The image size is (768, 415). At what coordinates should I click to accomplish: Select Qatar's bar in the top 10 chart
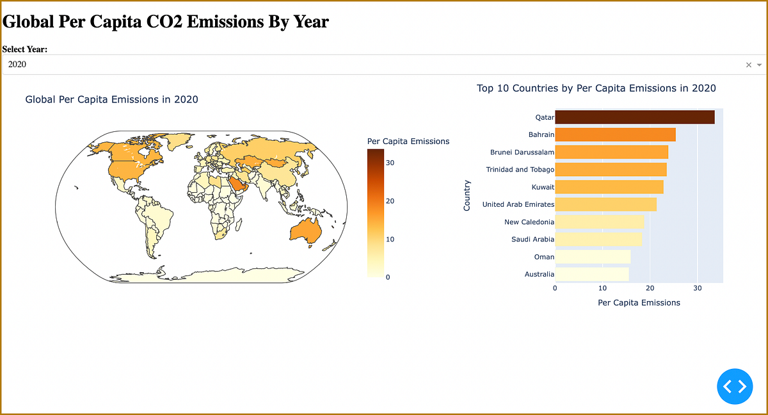634,117
